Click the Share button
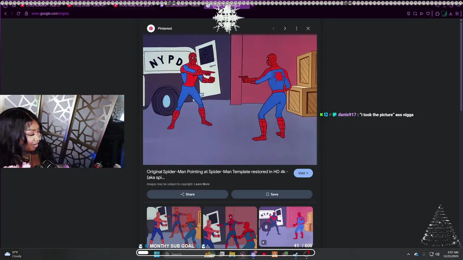The image size is (463, 260). pos(187,194)
